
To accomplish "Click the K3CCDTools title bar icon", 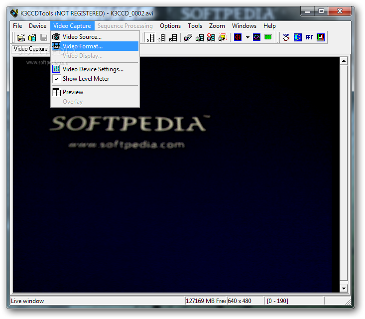I will coord(14,13).
